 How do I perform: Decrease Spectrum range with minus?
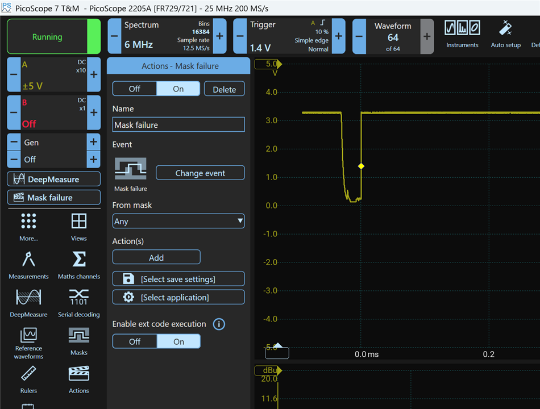(x=115, y=36)
